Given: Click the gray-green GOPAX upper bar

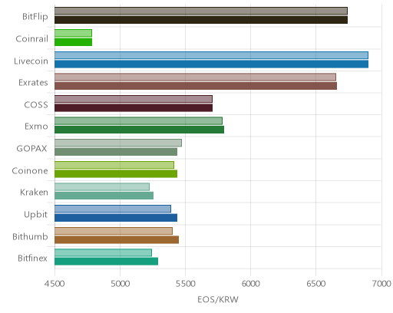Looking at the screenshot, I should [x=118, y=143].
